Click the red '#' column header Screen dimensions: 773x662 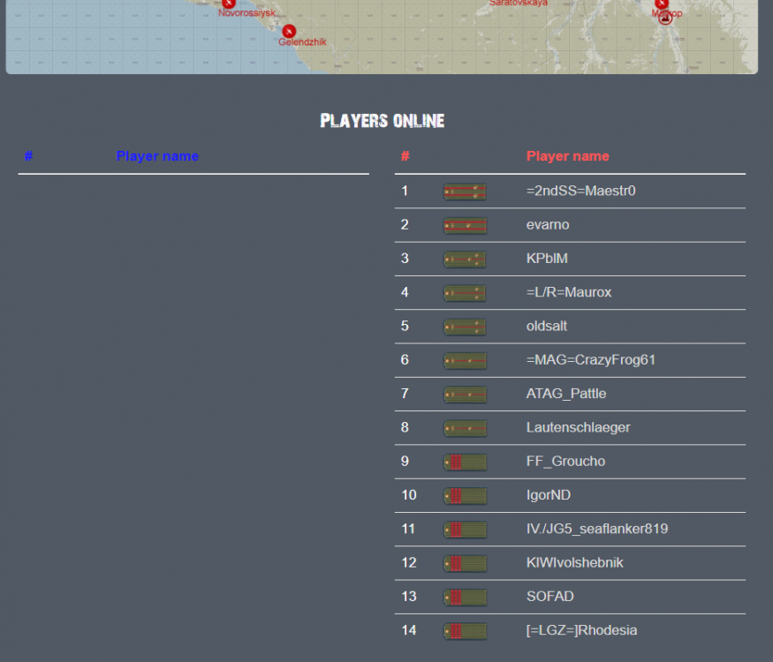click(405, 156)
